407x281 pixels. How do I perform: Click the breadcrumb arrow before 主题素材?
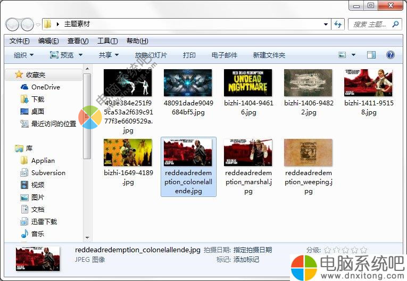[58, 24]
